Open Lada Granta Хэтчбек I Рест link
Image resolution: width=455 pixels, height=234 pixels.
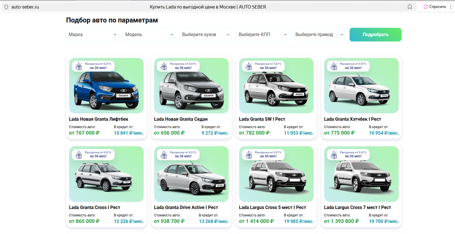pos(353,119)
